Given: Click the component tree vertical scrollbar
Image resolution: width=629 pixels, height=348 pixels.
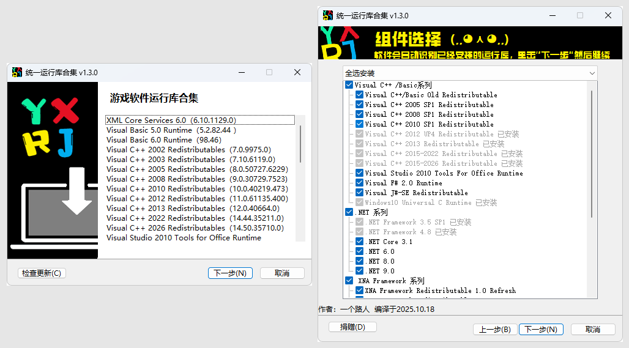Looking at the screenshot, I should point(592,153).
